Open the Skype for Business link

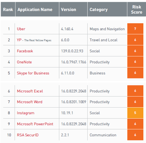(33, 73)
